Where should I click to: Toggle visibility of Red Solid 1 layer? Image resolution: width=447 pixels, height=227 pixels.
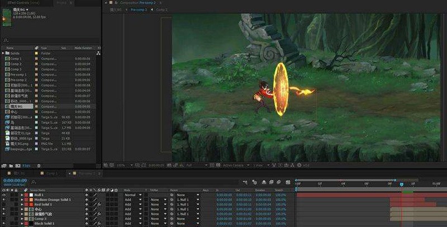[x=4, y=205]
